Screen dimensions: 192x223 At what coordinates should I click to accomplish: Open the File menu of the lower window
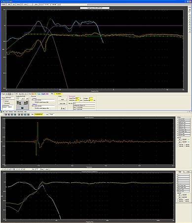[3, 111]
